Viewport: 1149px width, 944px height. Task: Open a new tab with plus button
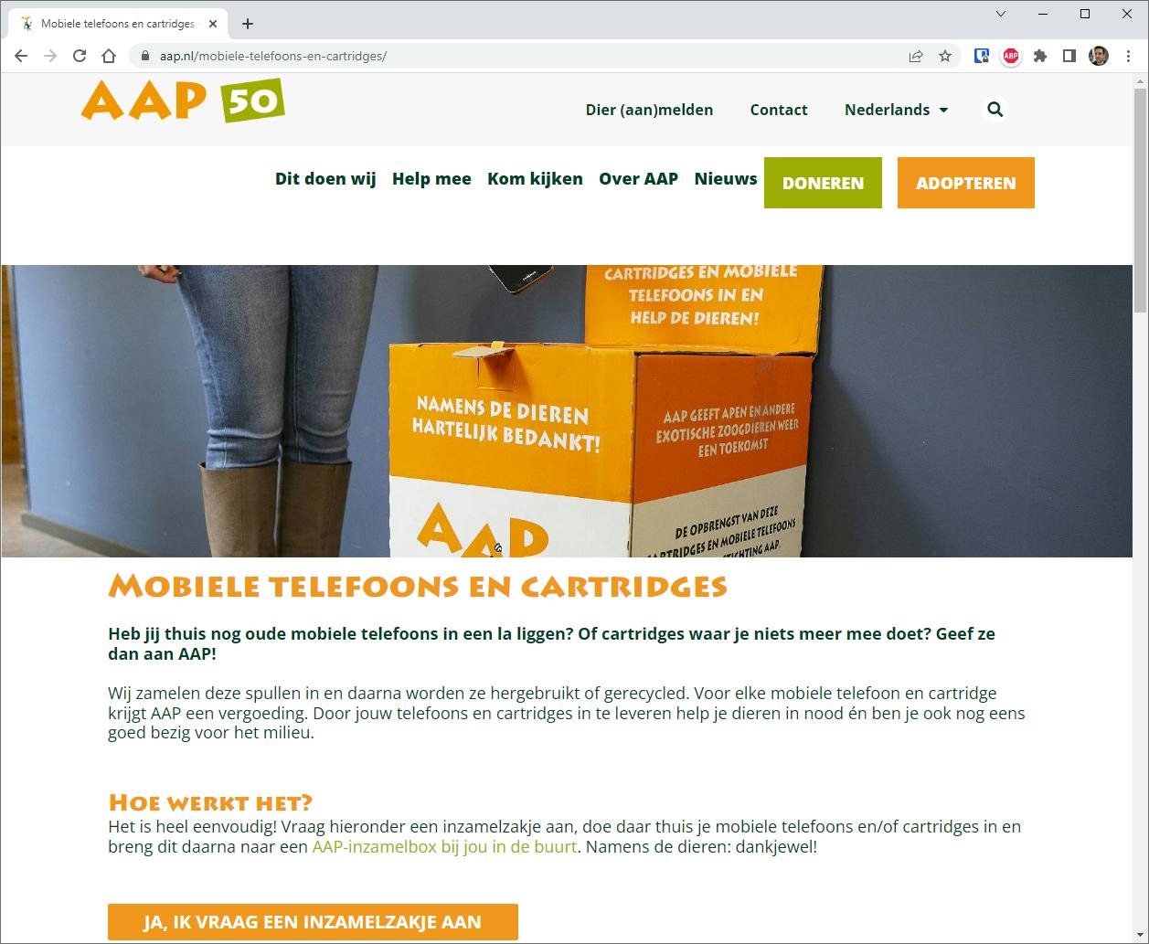(247, 24)
